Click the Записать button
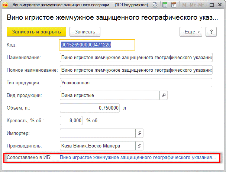Image resolution: width=226 pixels, height=172 pixels. coord(85,32)
